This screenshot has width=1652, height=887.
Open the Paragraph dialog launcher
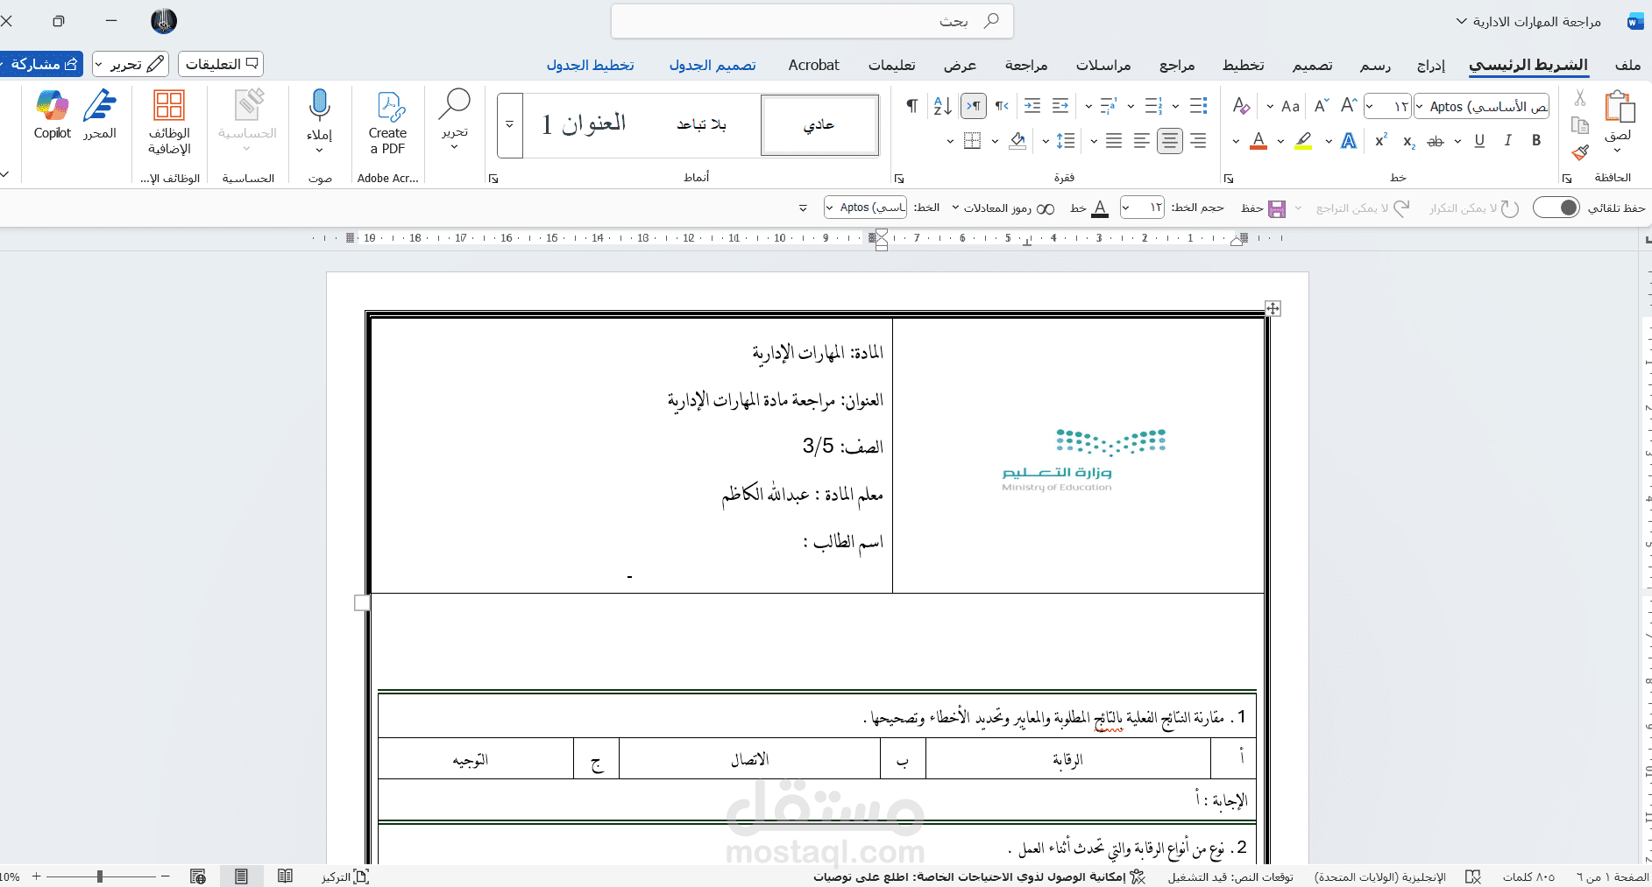point(899,179)
